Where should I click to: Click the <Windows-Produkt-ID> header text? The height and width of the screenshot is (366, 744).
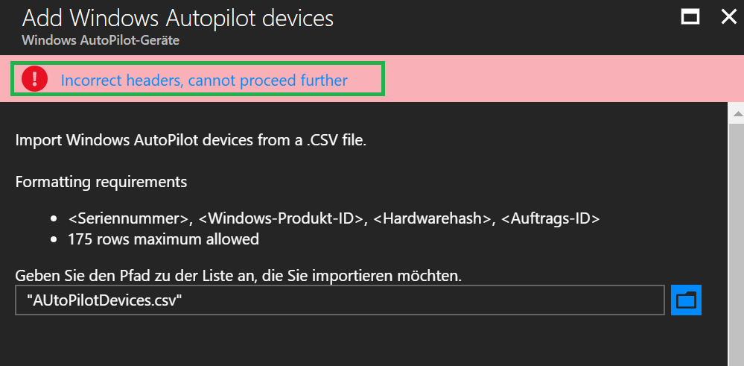pyautogui.click(x=282, y=218)
